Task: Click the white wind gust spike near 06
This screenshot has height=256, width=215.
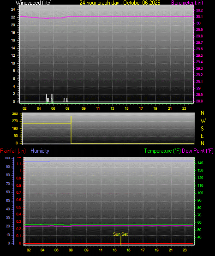Action: tap(52, 98)
